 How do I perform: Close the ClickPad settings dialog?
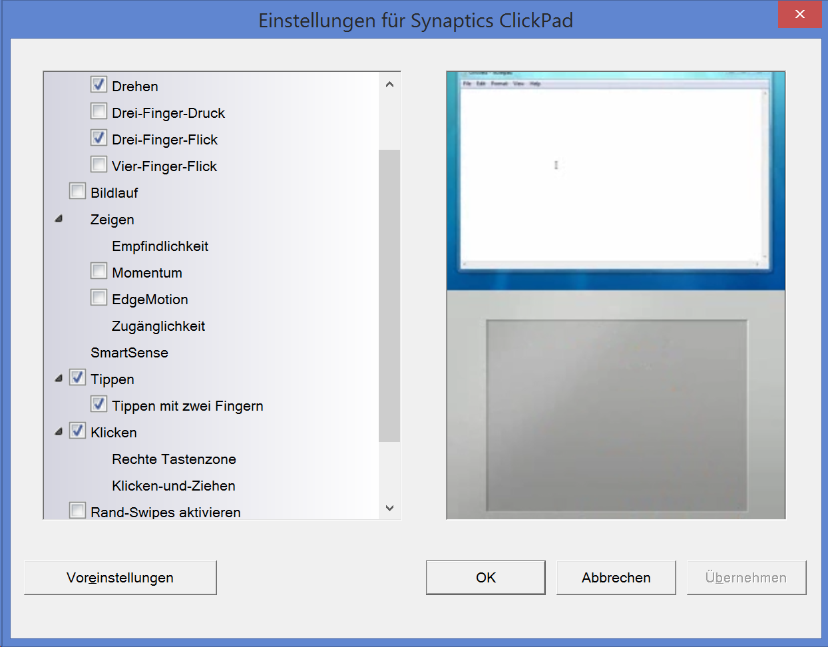click(x=799, y=14)
